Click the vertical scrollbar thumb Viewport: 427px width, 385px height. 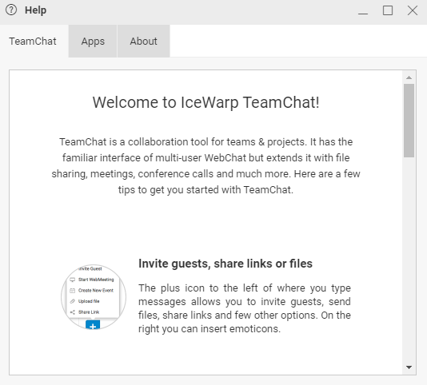(409, 121)
